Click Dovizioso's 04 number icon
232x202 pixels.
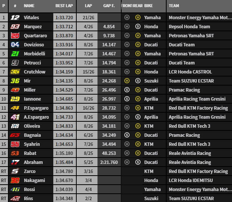tap(15, 45)
